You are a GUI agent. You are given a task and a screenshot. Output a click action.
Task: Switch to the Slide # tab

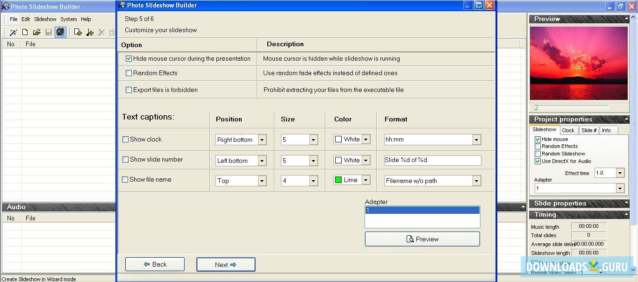(x=589, y=130)
